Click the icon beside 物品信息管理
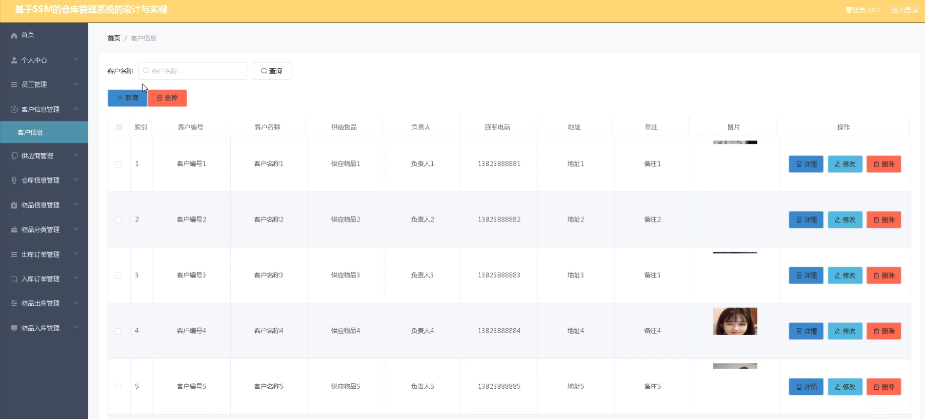The image size is (925, 419). coord(14,205)
